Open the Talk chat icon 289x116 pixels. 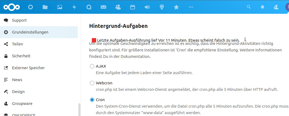click(x=89, y=7)
